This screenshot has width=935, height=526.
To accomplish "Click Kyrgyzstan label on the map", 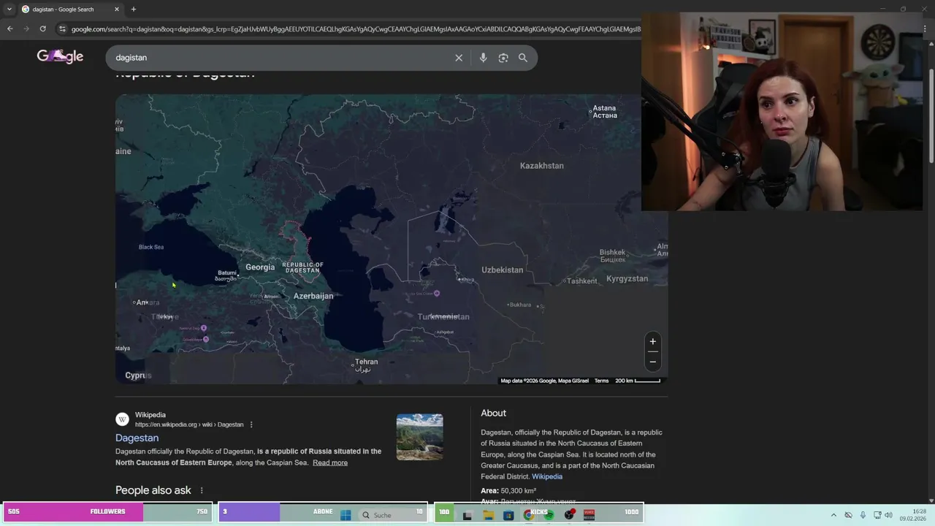I will pos(627,278).
